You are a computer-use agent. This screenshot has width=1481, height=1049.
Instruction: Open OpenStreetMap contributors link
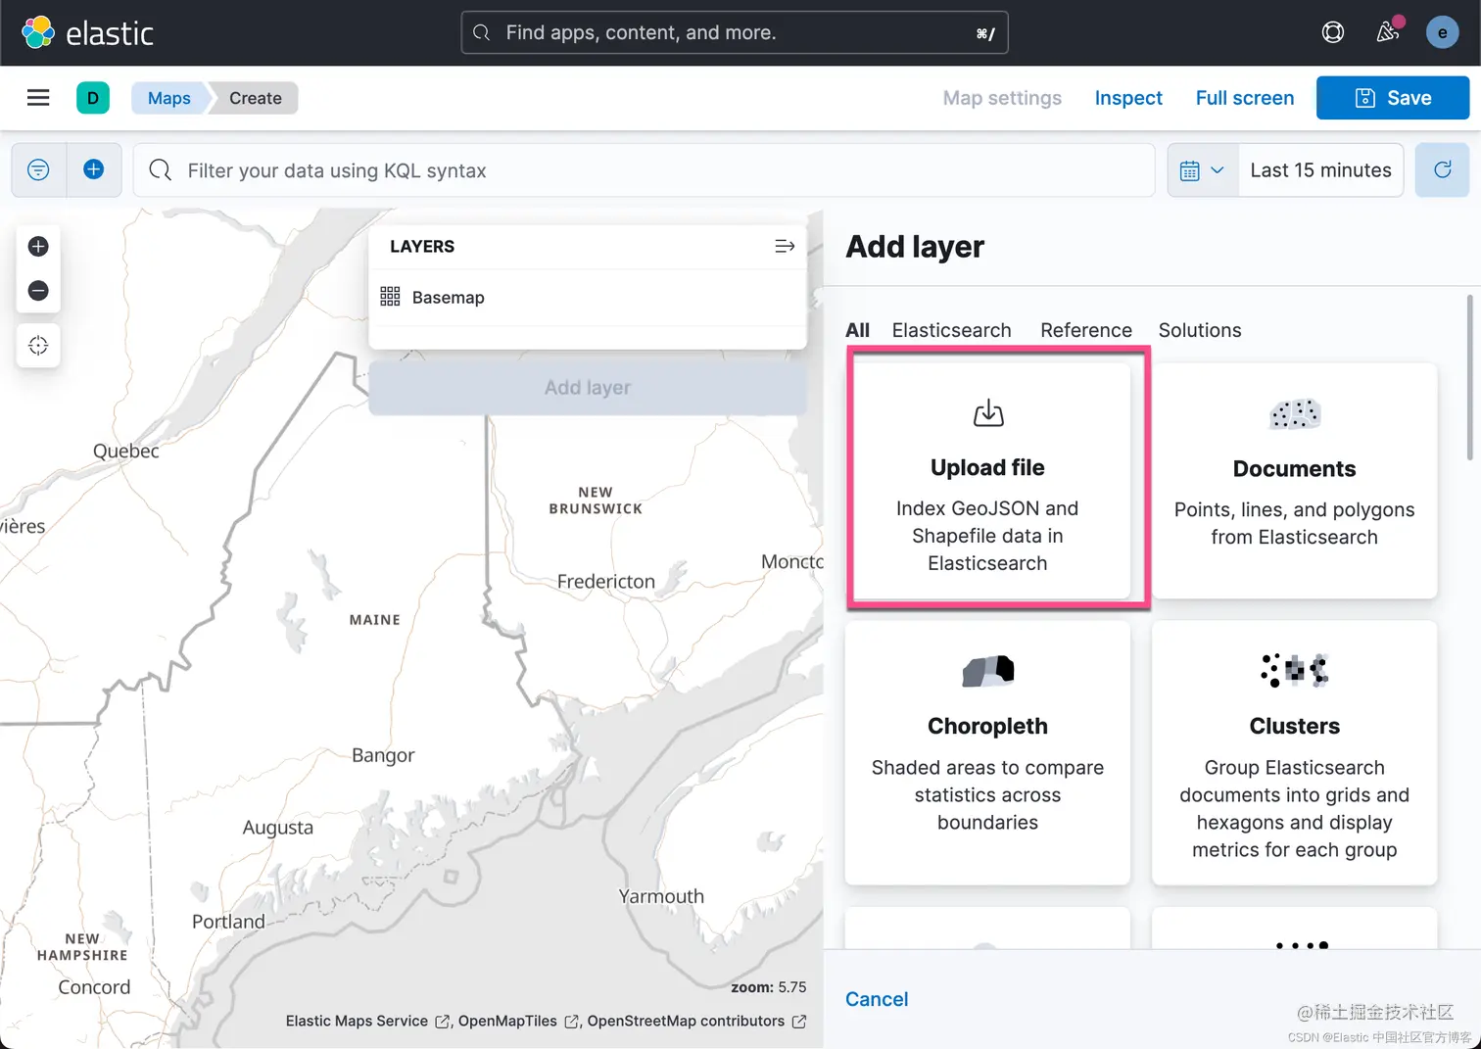pos(696,1022)
